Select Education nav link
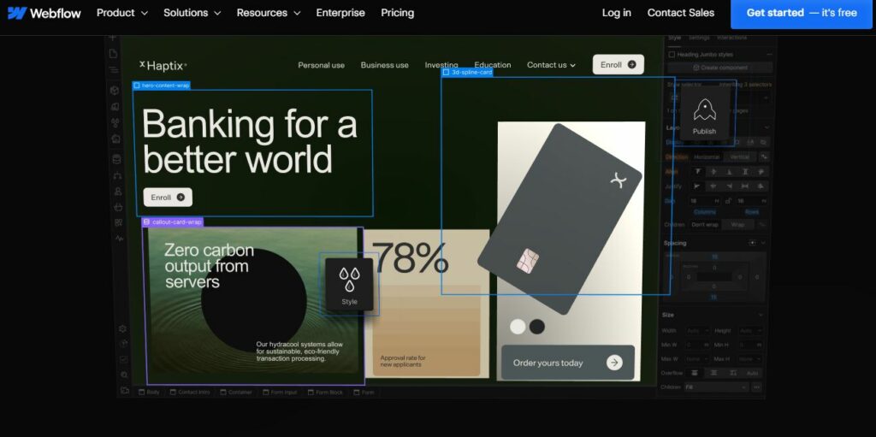Image resolution: width=876 pixels, height=437 pixels. click(492, 65)
